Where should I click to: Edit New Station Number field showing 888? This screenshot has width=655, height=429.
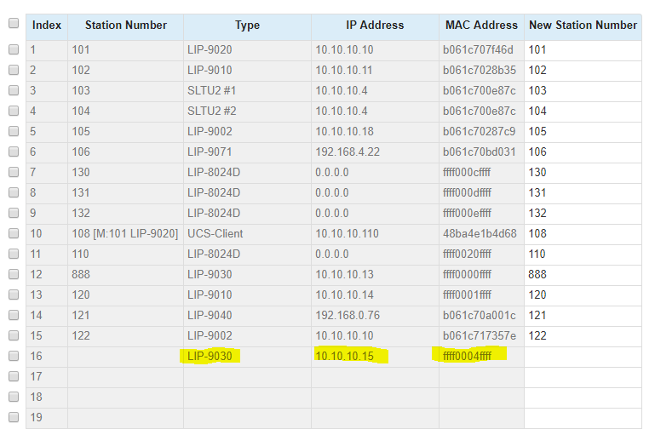(583, 275)
